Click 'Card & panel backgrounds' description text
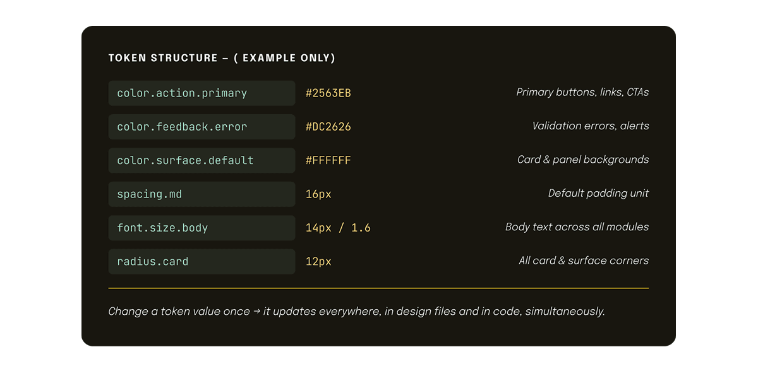758x371 pixels. coord(582,160)
